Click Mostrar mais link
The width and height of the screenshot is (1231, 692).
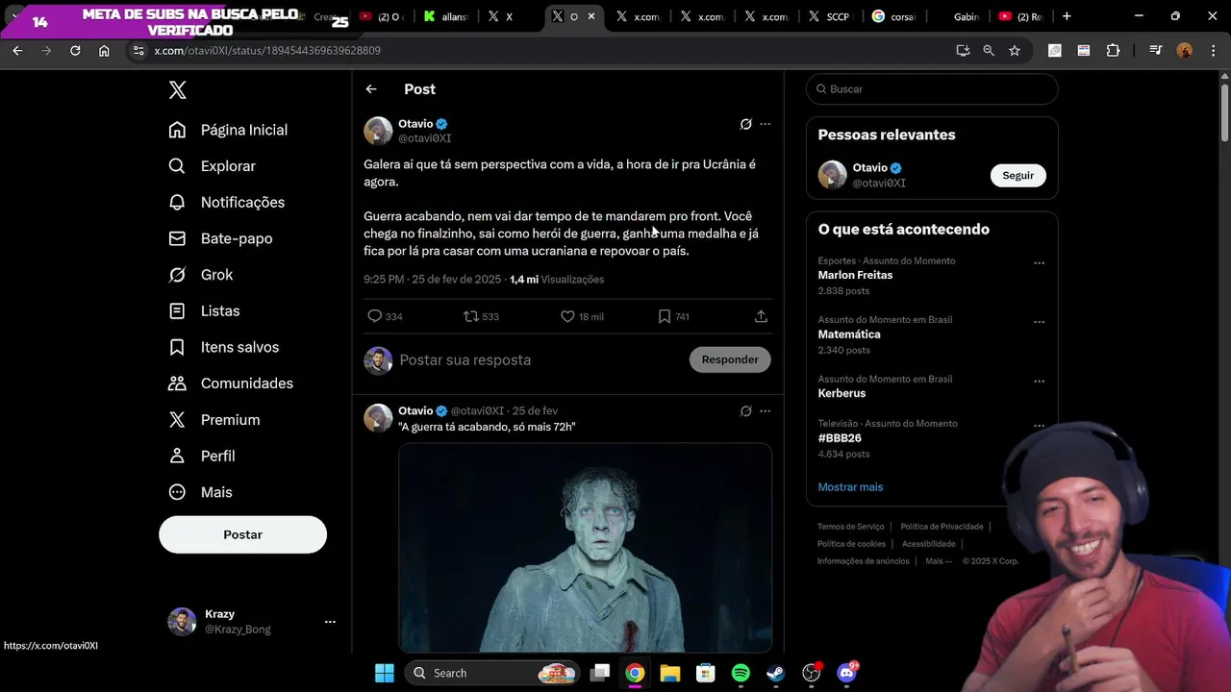click(x=850, y=487)
